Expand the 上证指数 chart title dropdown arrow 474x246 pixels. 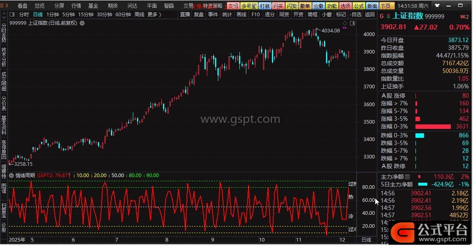coord(83,23)
